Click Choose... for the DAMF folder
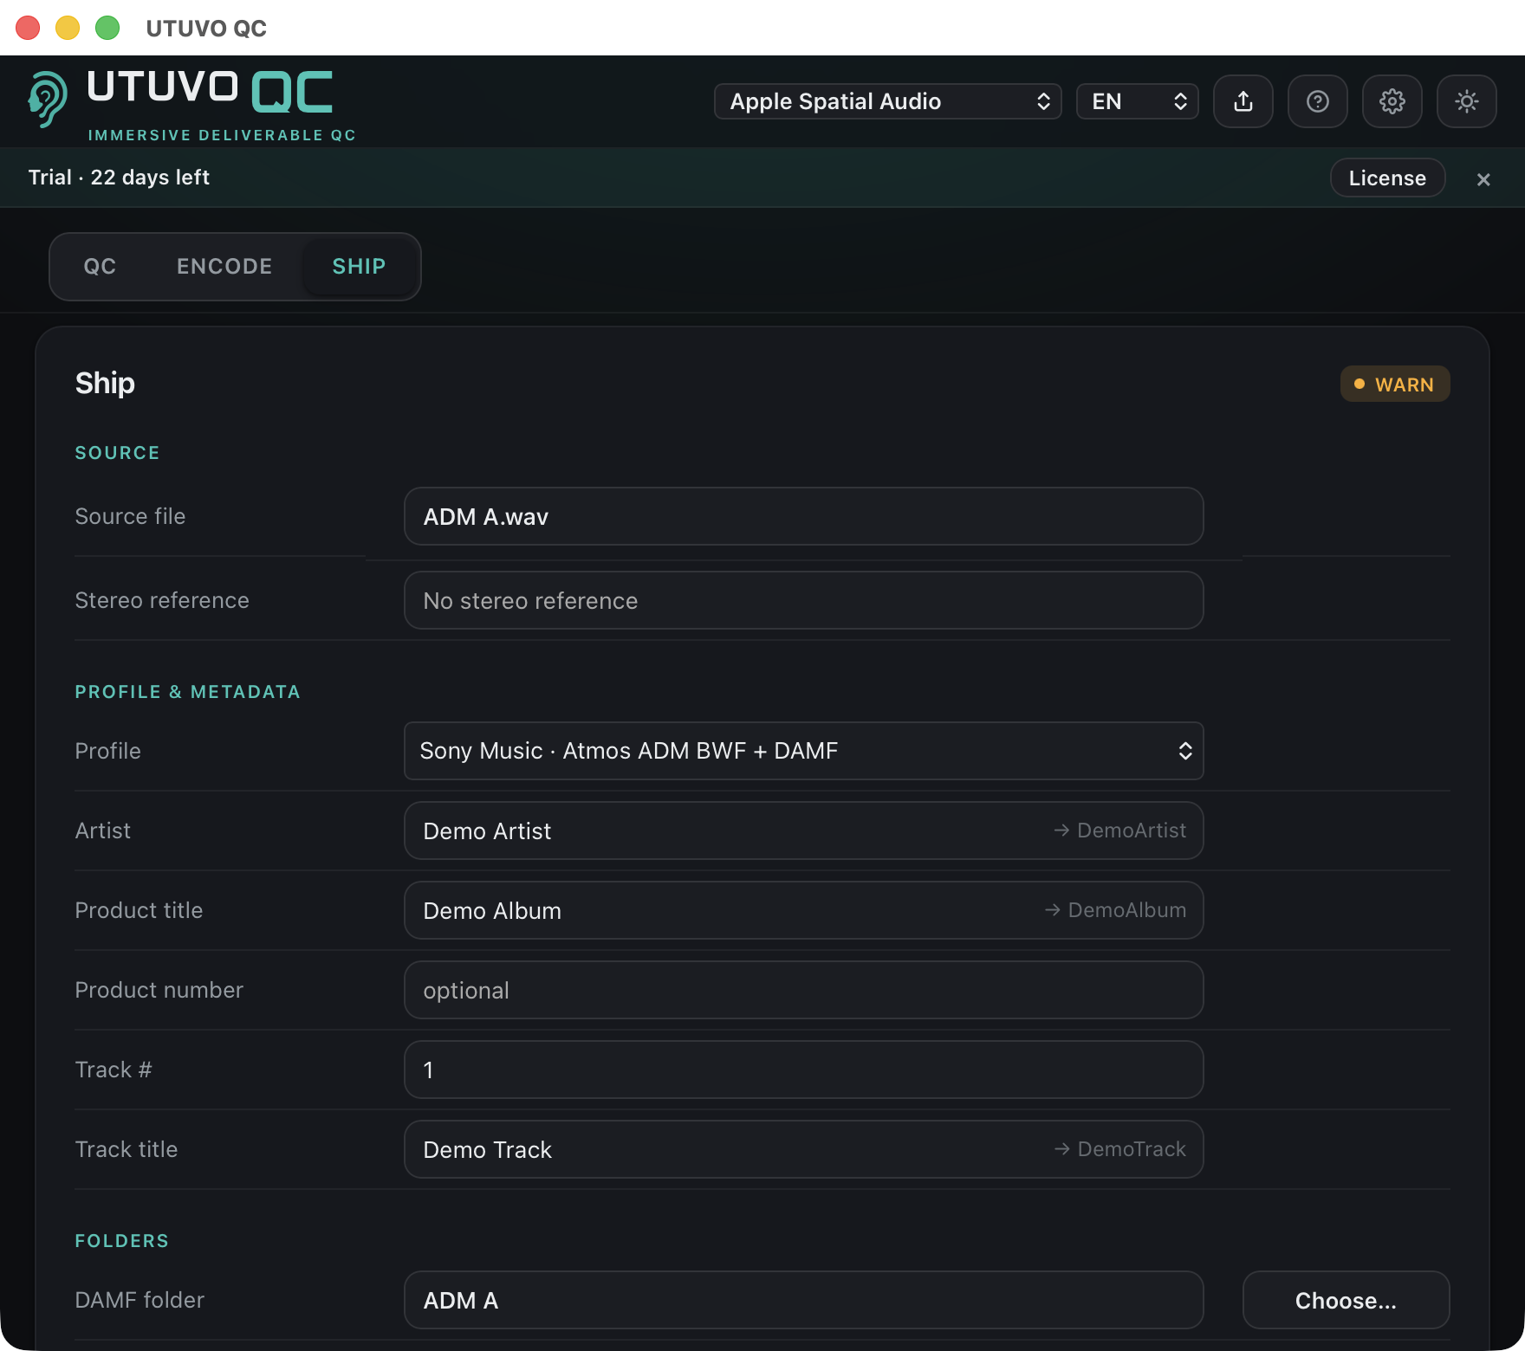This screenshot has height=1351, width=1525. coord(1346,1300)
